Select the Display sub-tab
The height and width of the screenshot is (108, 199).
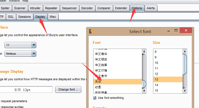tap(40, 17)
